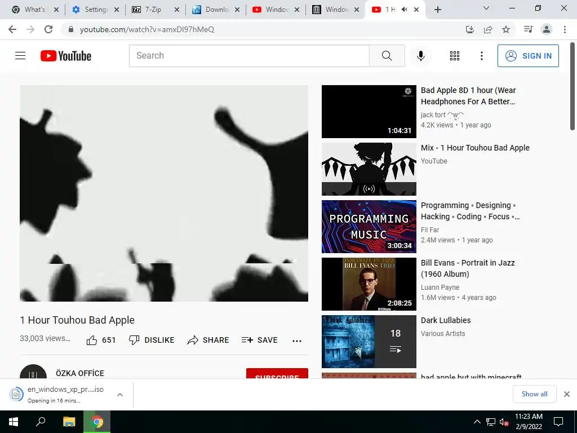577x433 pixels.
Task: Start voice search with microphone icon
Action: (x=420, y=56)
